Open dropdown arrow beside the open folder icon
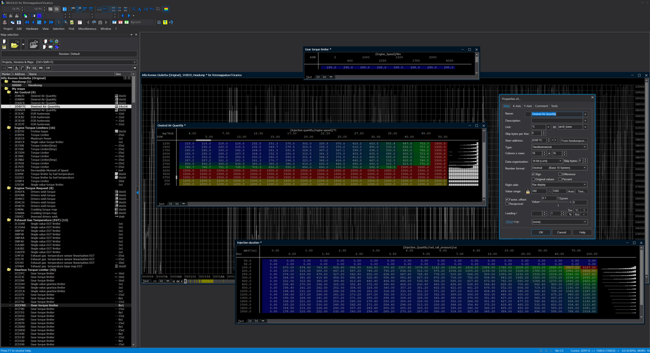The width and height of the screenshot is (650, 353). click(23, 45)
